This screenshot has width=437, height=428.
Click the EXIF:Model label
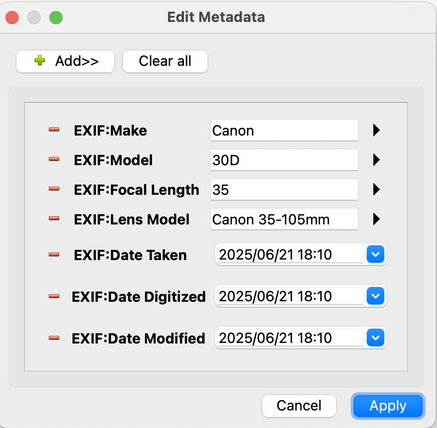pyautogui.click(x=113, y=160)
